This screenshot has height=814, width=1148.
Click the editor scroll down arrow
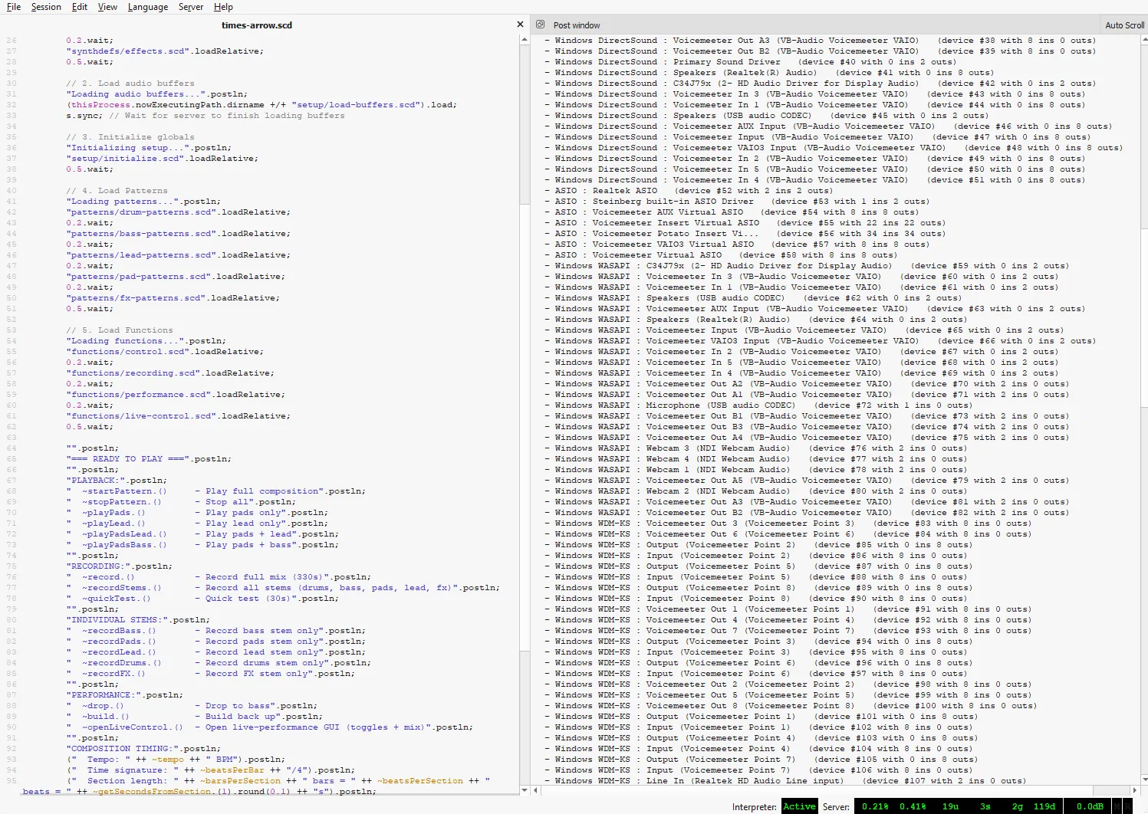(x=525, y=790)
